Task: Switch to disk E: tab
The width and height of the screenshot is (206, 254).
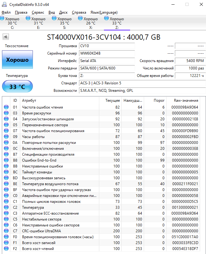Action: coord(39,23)
